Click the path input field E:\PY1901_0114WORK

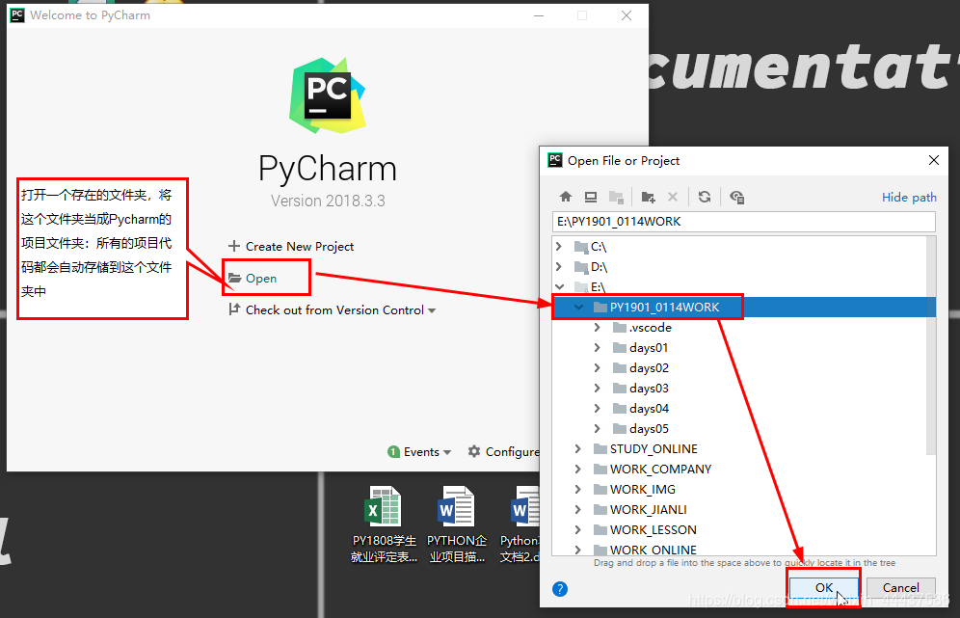(x=744, y=222)
